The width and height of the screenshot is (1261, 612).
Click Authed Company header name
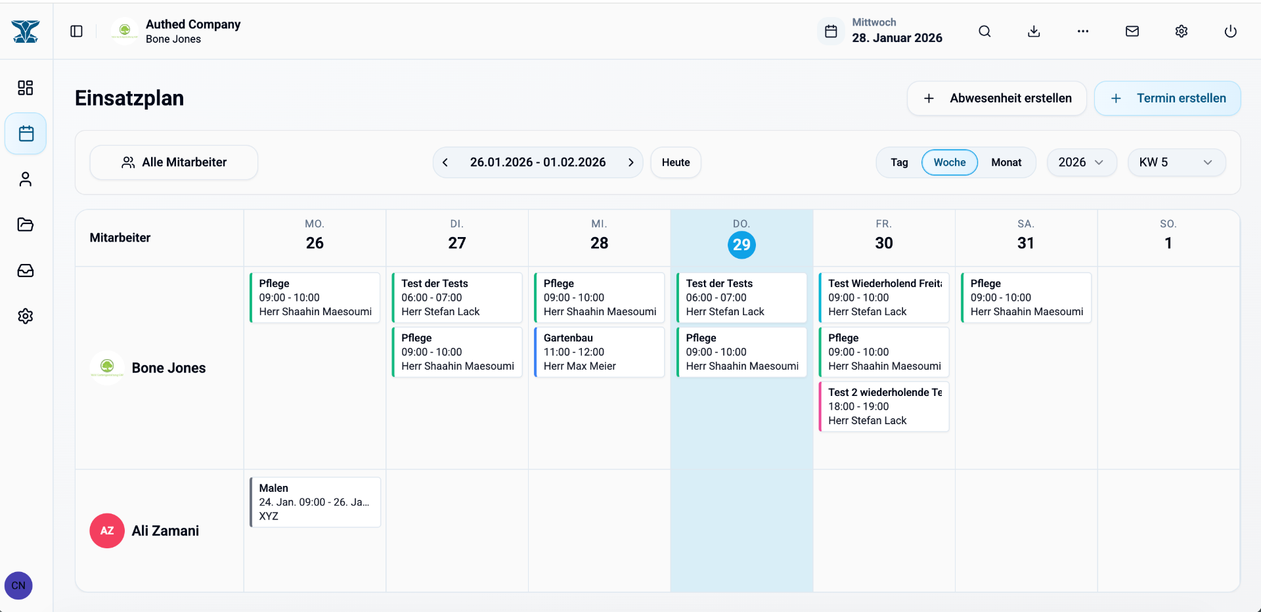(193, 24)
